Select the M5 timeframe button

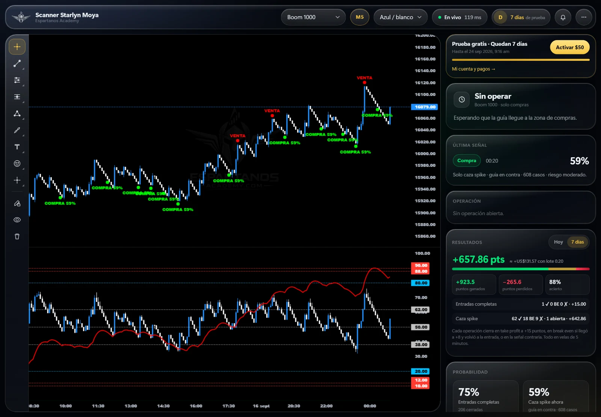point(359,17)
